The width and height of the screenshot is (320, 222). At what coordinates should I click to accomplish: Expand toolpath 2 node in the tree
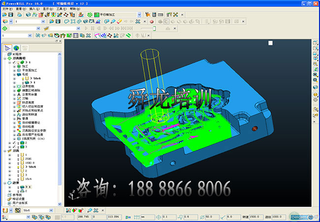tap(9, 143)
